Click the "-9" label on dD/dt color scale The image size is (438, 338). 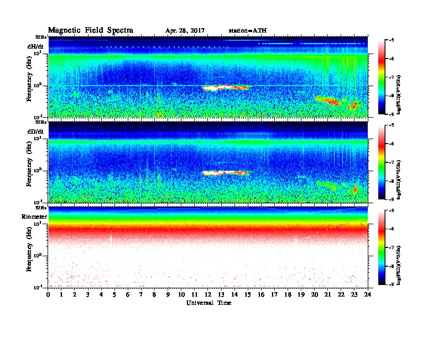pos(392,199)
